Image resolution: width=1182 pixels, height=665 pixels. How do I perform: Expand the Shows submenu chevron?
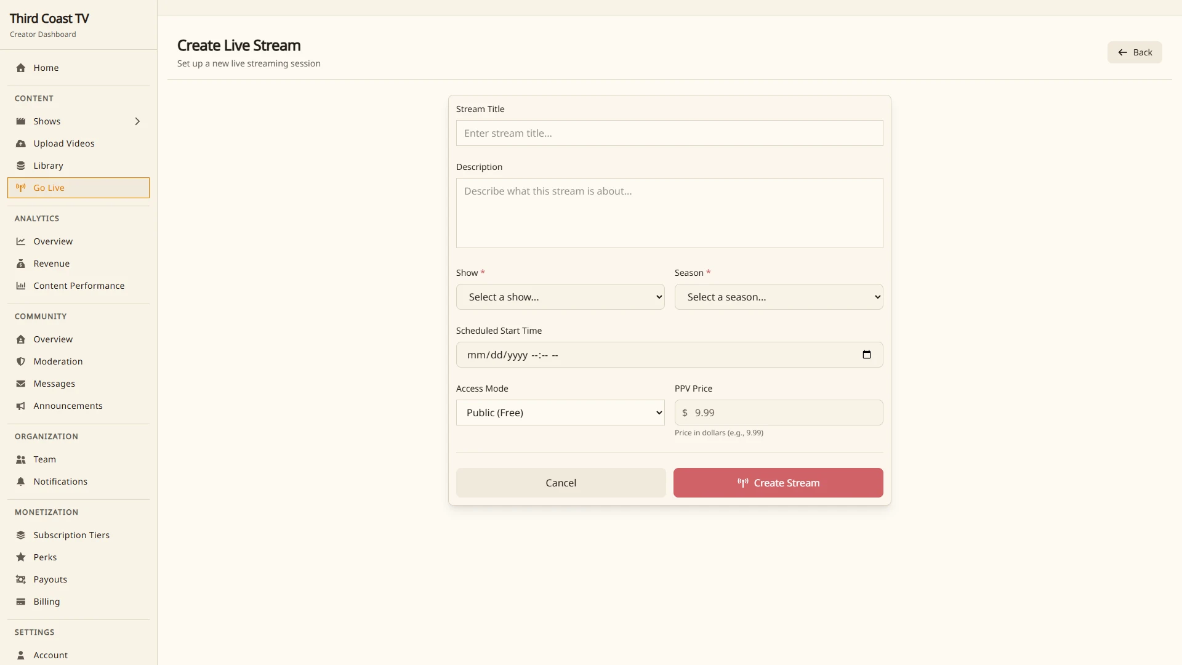pos(137,121)
